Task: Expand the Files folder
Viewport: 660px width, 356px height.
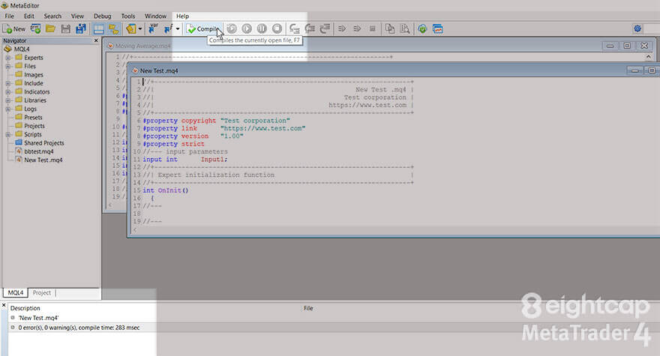Action: tap(8, 66)
